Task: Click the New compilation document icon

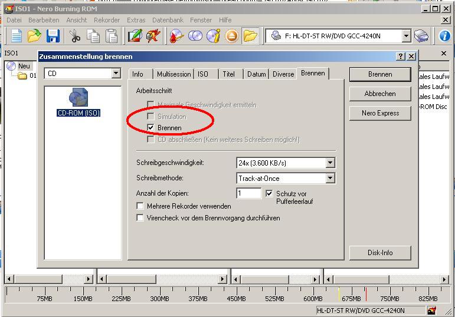Action: (16, 36)
